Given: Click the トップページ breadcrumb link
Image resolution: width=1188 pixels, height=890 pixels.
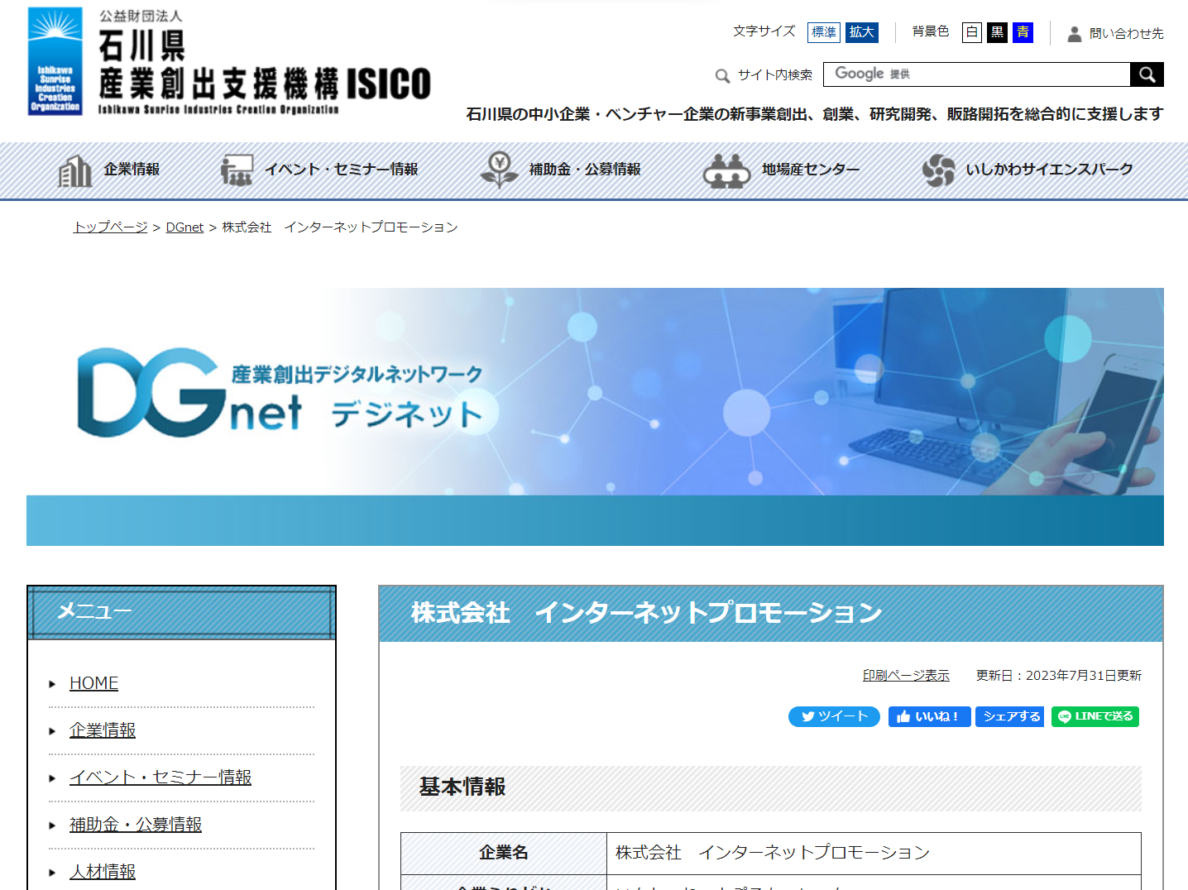Looking at the screenshot, I should coord(109,227).
